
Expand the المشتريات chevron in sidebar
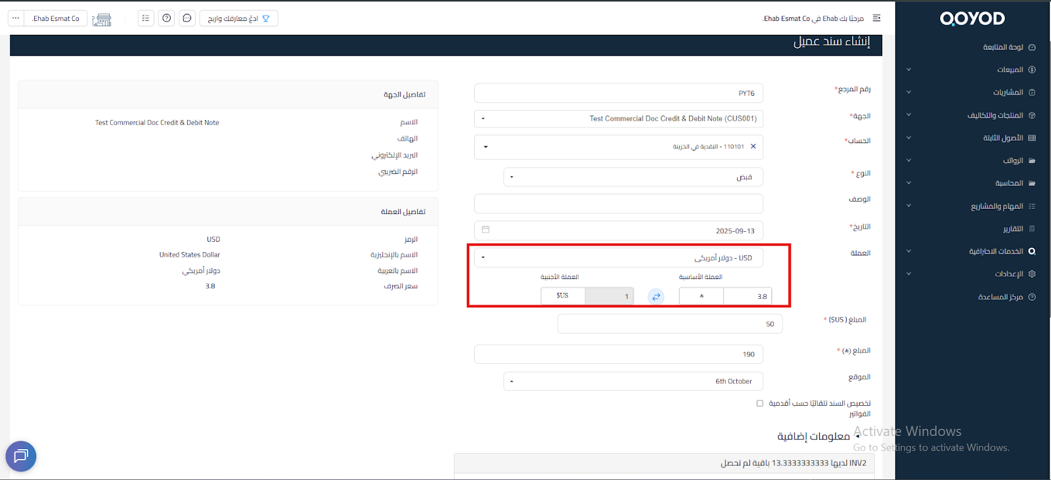908,93
